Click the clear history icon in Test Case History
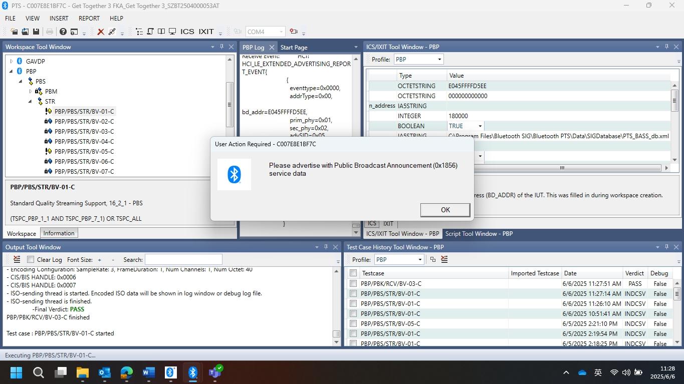Image resolution: width=684 pixels, height=384 pixels. tap(444, 259)
